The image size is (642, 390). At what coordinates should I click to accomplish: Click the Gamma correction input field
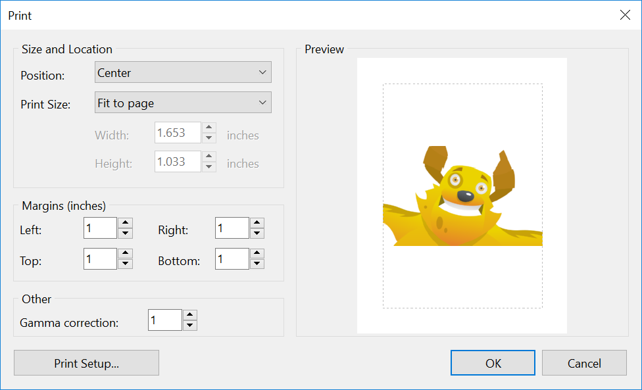click(165, 320)
